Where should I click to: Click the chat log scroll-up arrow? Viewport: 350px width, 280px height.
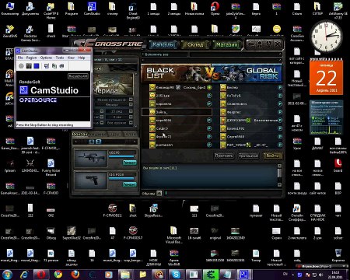click(x=279, y=166)
